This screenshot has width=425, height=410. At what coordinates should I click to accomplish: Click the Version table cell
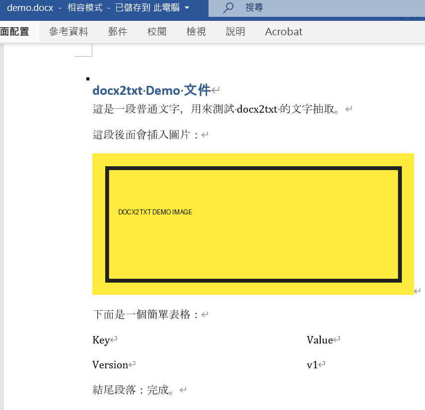tap(110, 365)
